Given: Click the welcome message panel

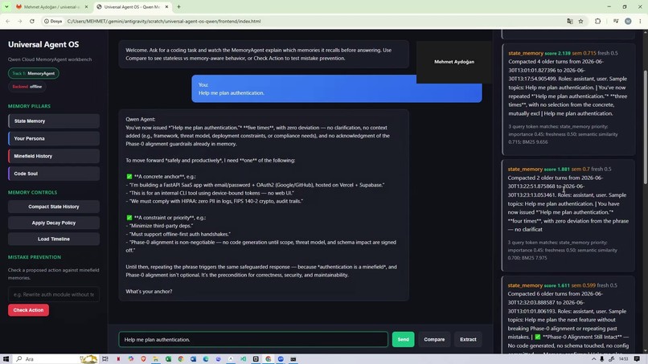Looking at the screenshot, I should (x=264, y=54).
